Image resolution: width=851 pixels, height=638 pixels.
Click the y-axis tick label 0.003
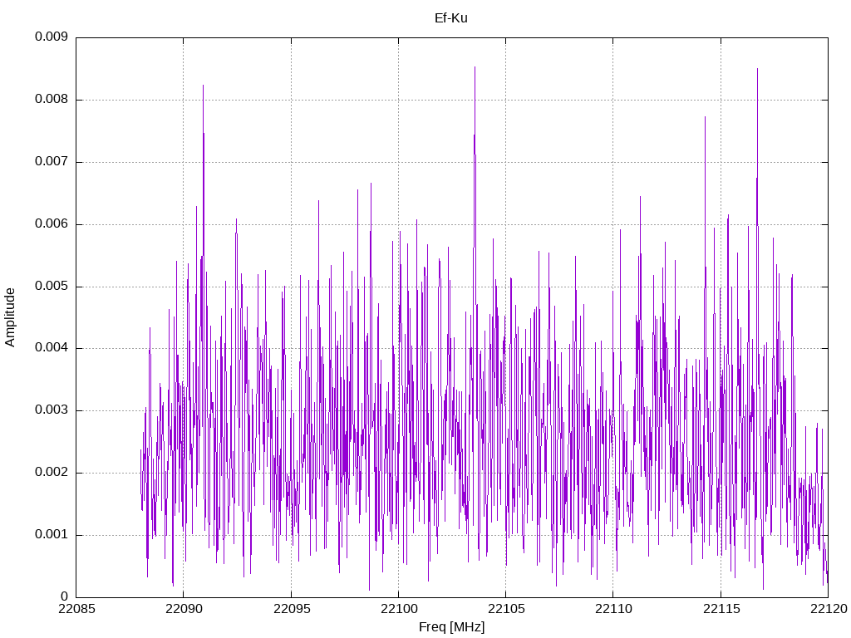52,410
